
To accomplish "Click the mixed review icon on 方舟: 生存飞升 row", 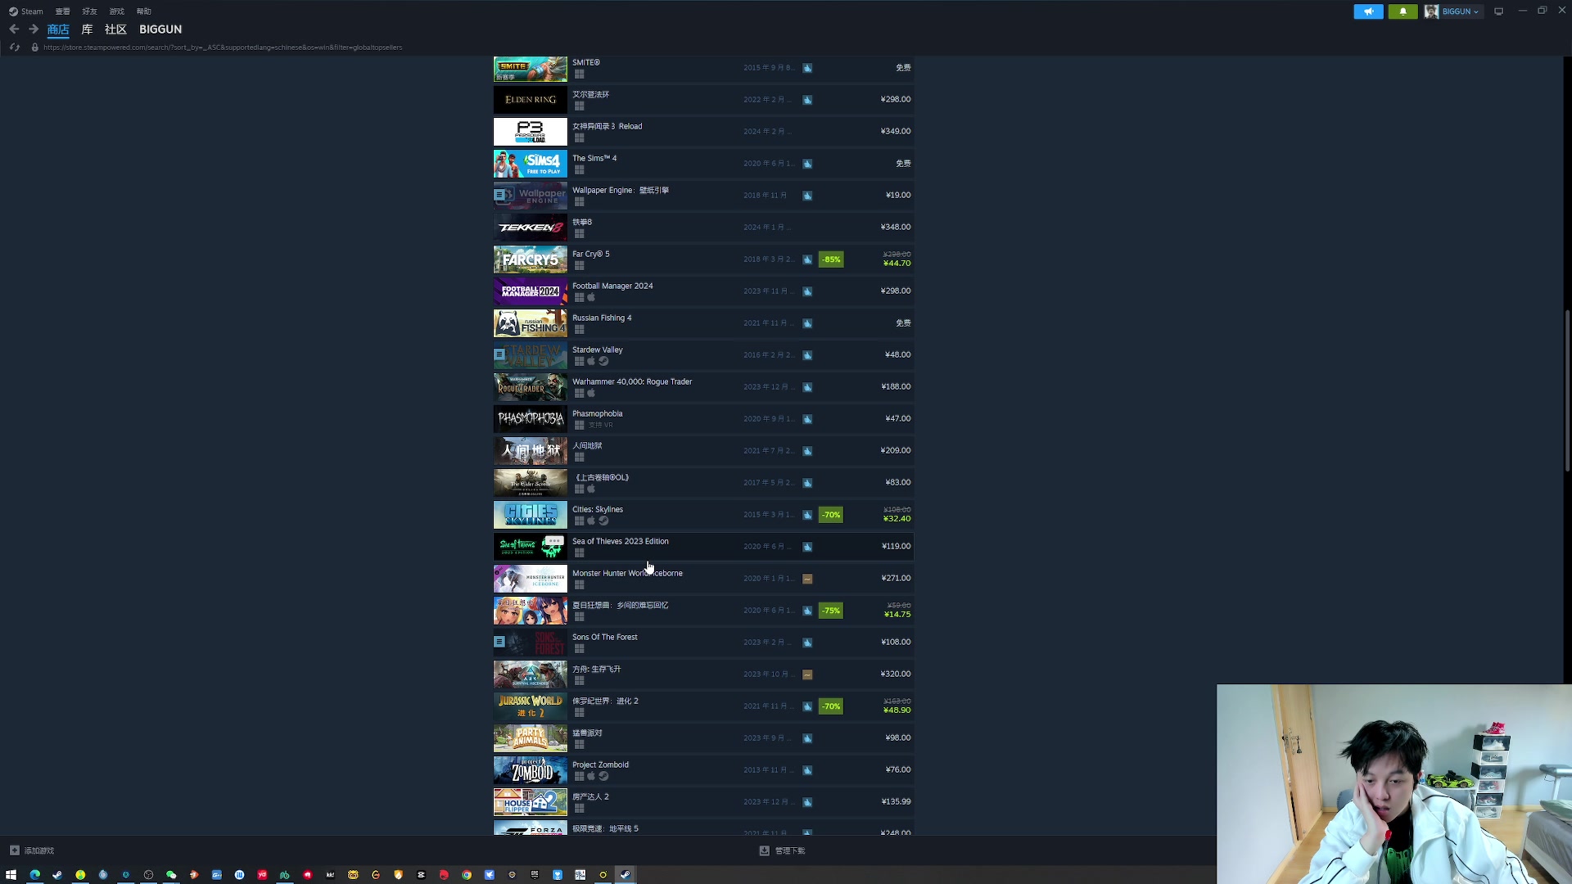I will pos(807,674).
